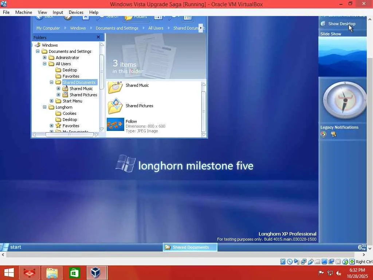Viewport: 373px width, 280px height.
Task: Click VirtualBox processor features status icon
Action: (338, 262)
